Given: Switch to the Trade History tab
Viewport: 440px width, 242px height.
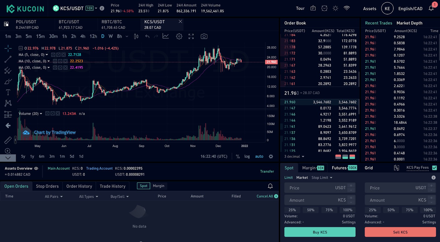Looking at the screenshot, I should pos(112,186).
